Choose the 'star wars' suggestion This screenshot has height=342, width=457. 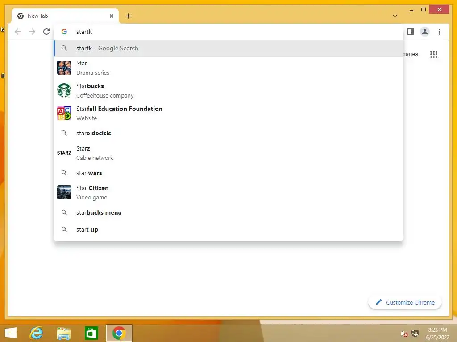pos(229,173)
